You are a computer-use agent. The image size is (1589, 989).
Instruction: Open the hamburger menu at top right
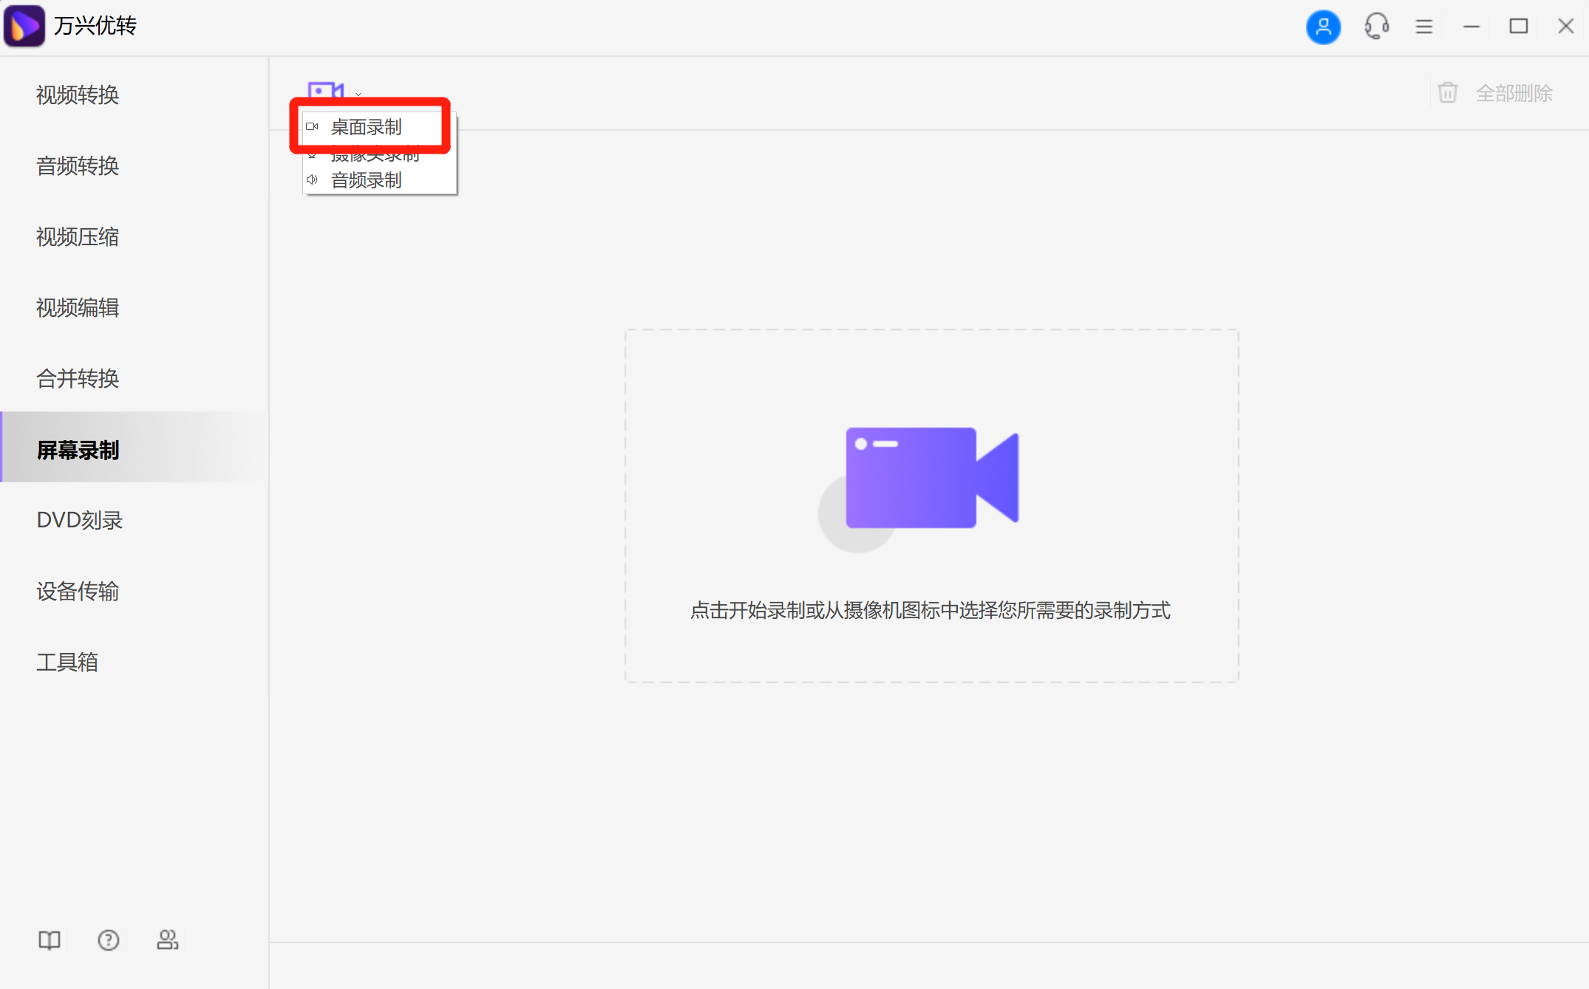click(1423, 26)
